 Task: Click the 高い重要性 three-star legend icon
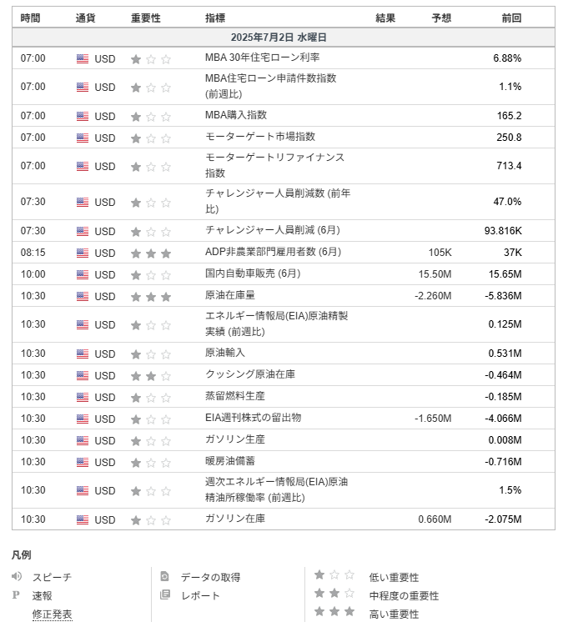[334, 612]
